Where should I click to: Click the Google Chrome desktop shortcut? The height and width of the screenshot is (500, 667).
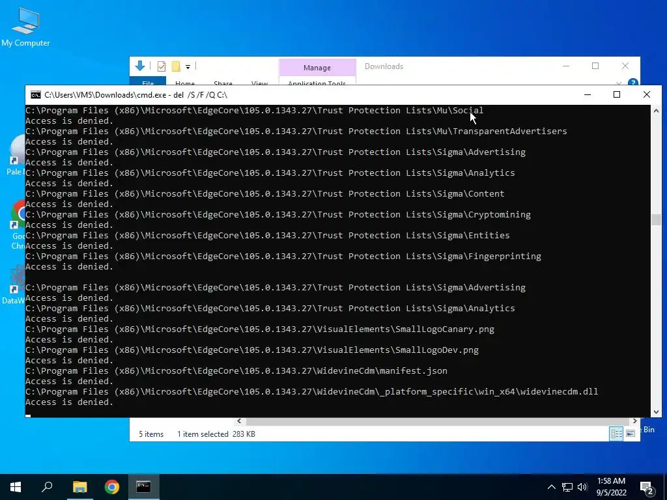pos(17,225)
